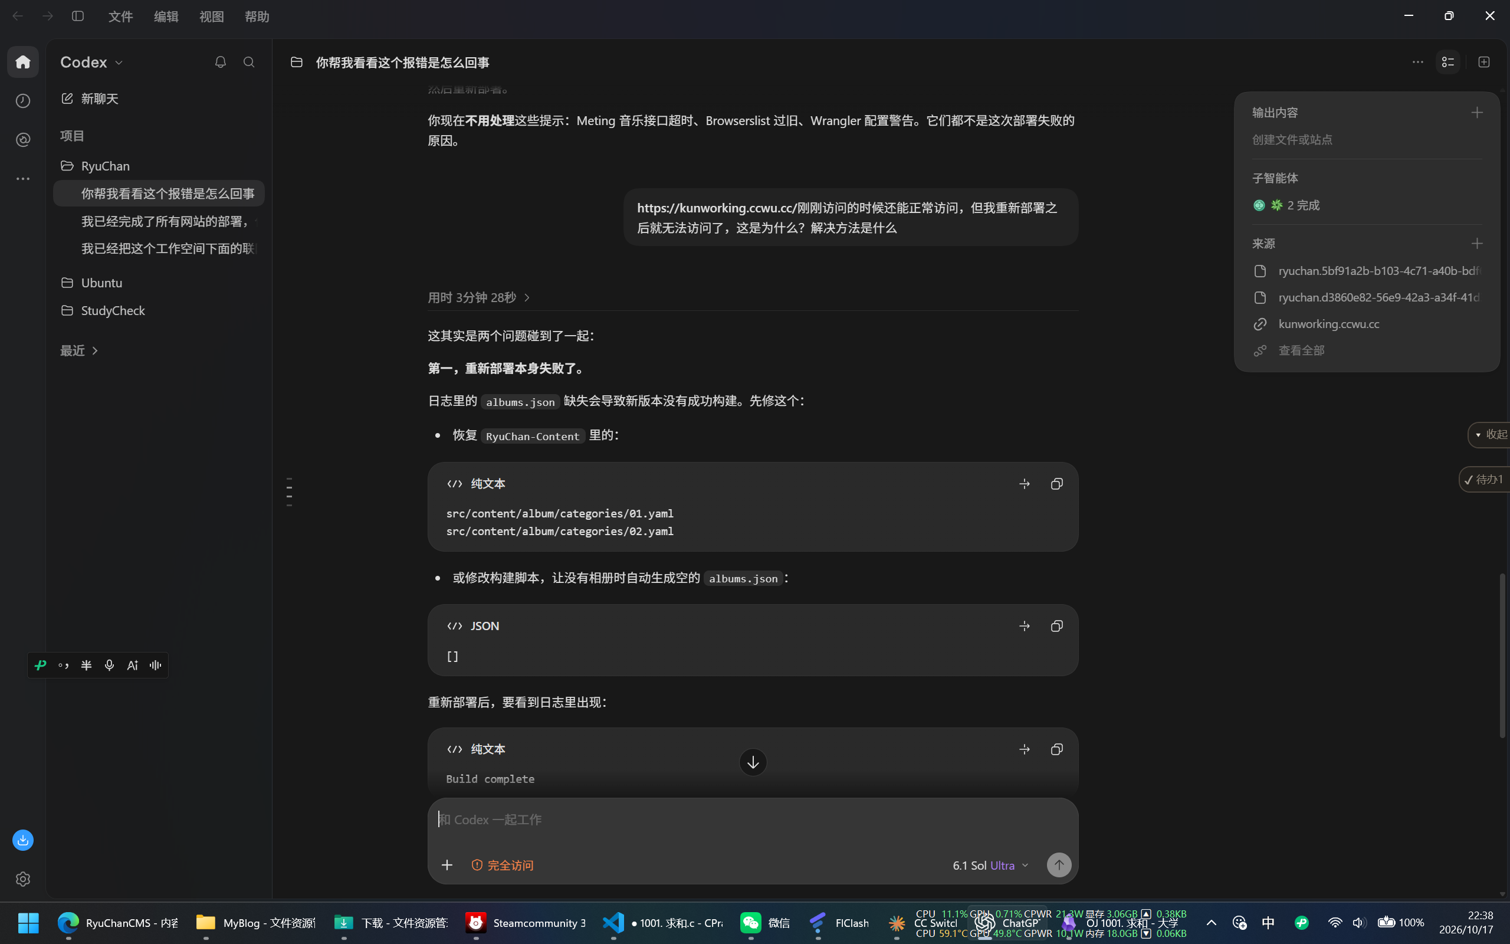This screenshot has width=1510, height=944.
Task: Open WeChat from the taskbar
Action: point(766,923)
